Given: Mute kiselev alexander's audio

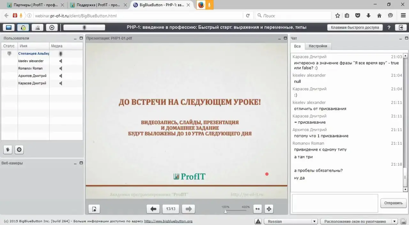Looking at the screenshot, I should coord(60,61).
